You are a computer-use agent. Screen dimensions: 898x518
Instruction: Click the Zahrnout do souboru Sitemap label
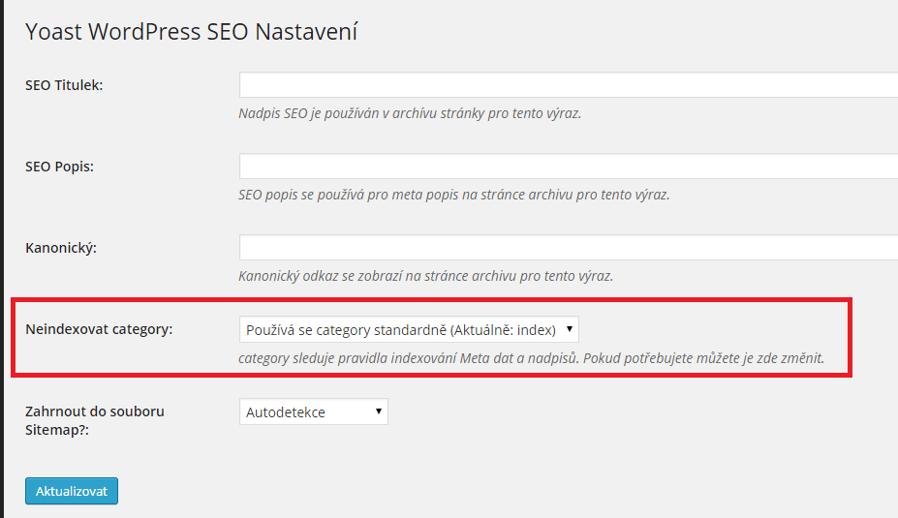[x=95, y=420]
